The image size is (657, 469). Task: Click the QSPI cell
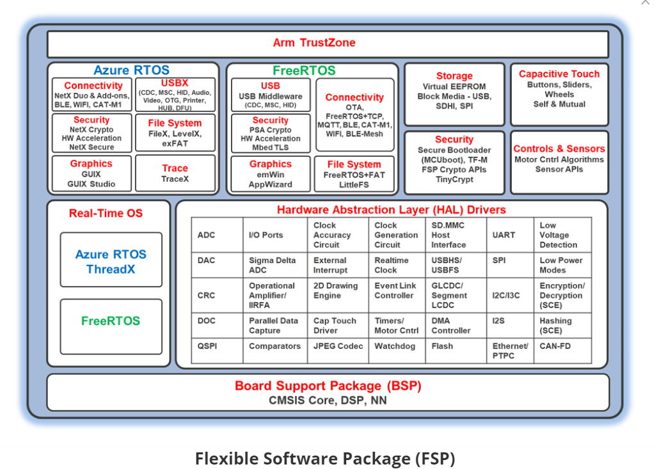pyautogui.click(x=217, y=351)
